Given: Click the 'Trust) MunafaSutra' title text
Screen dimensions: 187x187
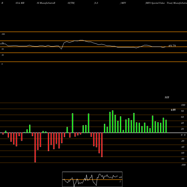Looking at the screenshot, I should click(177, 3).
